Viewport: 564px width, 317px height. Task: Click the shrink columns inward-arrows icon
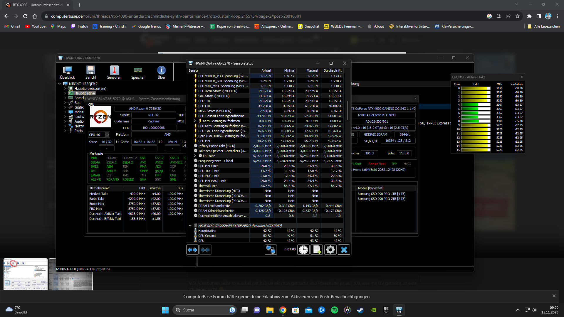pos(205,250)
